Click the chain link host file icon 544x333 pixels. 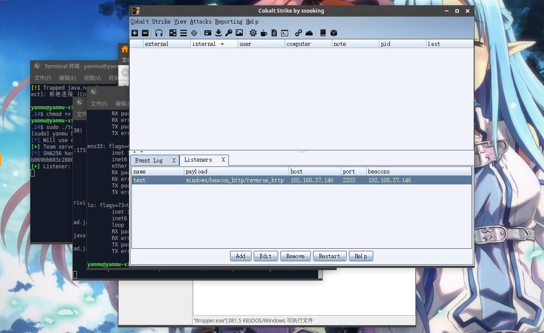tap(299, 33)
